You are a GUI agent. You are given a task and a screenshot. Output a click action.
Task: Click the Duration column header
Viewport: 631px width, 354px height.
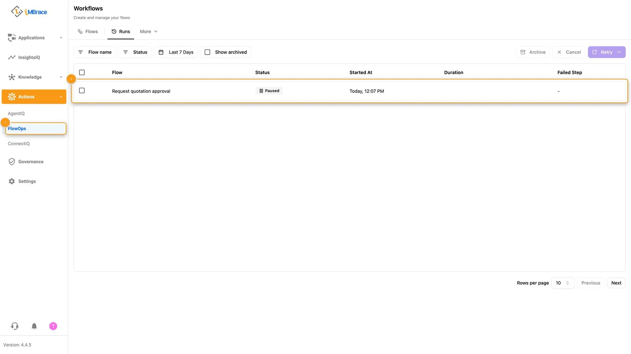pos(454,72)
